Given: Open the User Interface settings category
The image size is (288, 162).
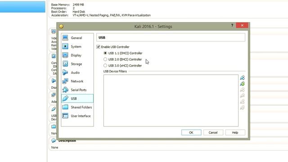Looking at the screenshot, I should [x=77, y=116].
